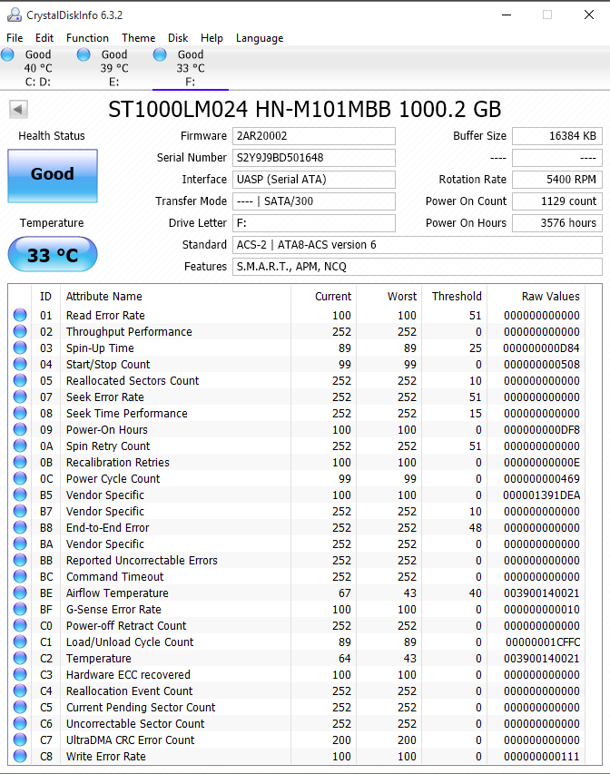This screenshot has height=774, width=610.
Task: Click the Interface field UASP (Serial ATA)
Action: [314, 180]
